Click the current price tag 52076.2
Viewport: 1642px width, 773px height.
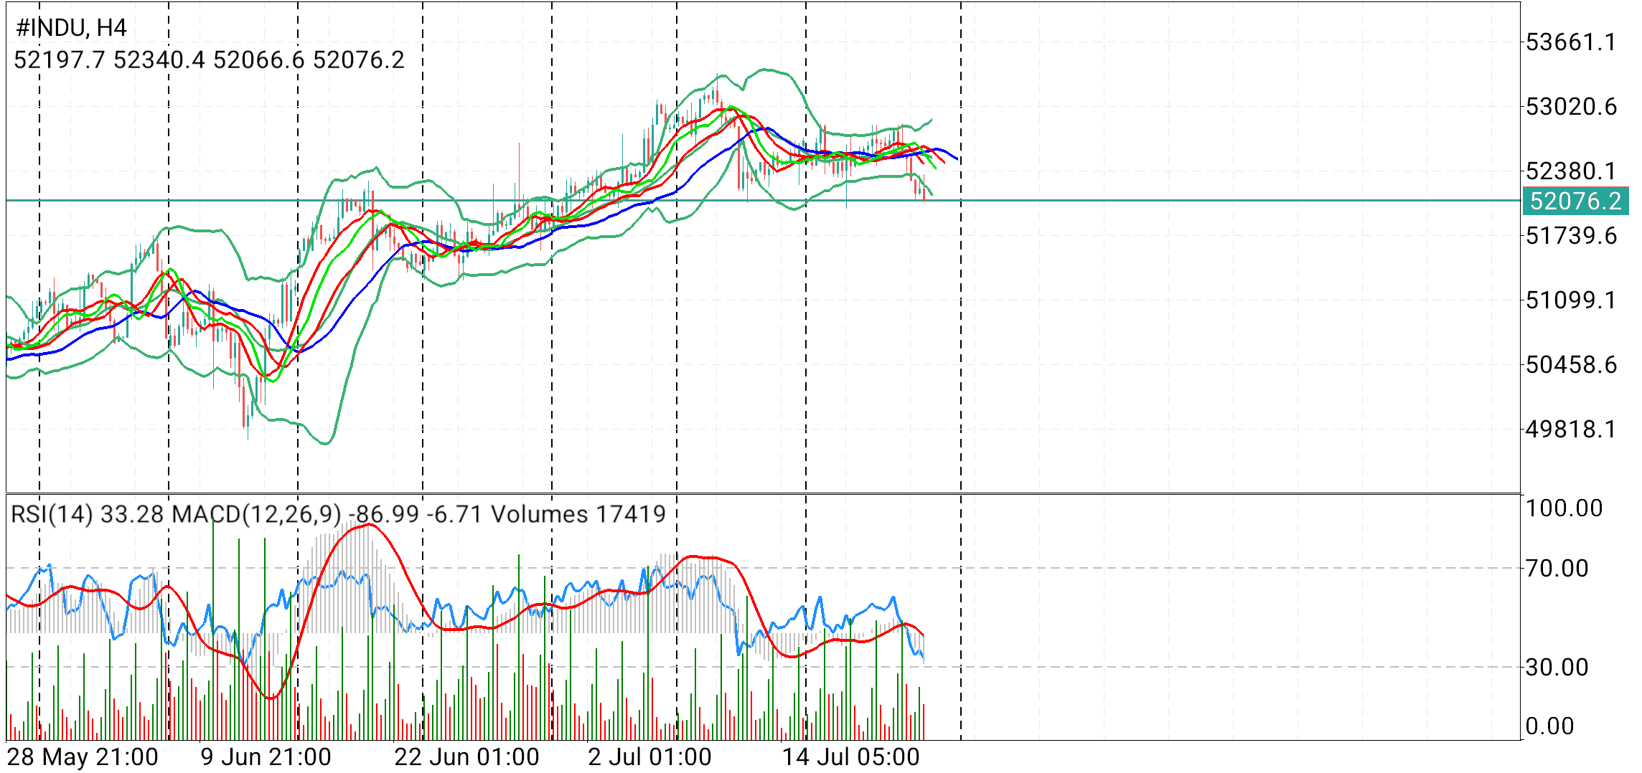coord(1575,201)
